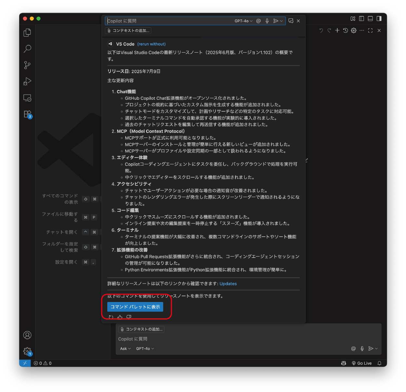Click the "リリース日: 2025年7月9日" line
The image size is (406, 392).
point(134,71)
